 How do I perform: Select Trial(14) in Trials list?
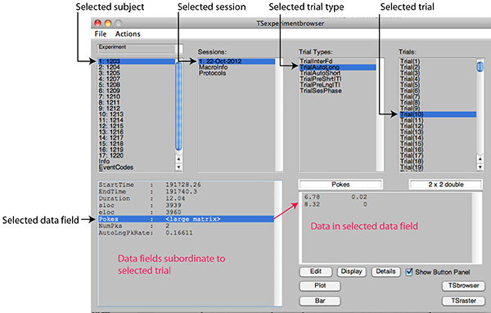tap(438, 138)
